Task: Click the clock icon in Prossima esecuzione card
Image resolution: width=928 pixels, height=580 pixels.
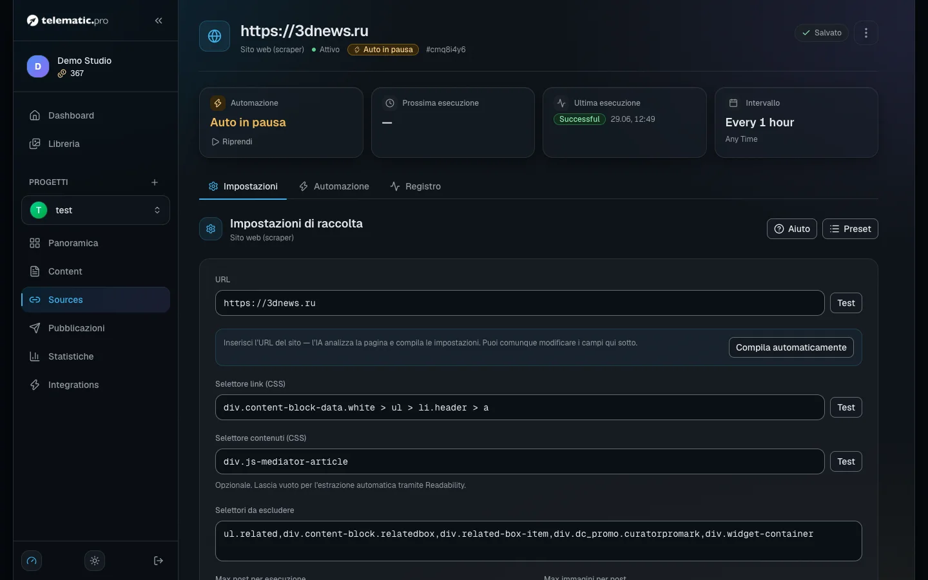Action: pos(390,103)
